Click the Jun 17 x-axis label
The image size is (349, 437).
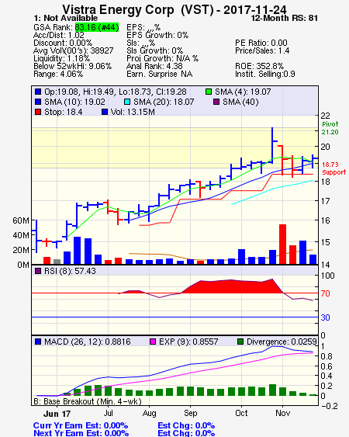pyautogui.click(x=57, y=414)
